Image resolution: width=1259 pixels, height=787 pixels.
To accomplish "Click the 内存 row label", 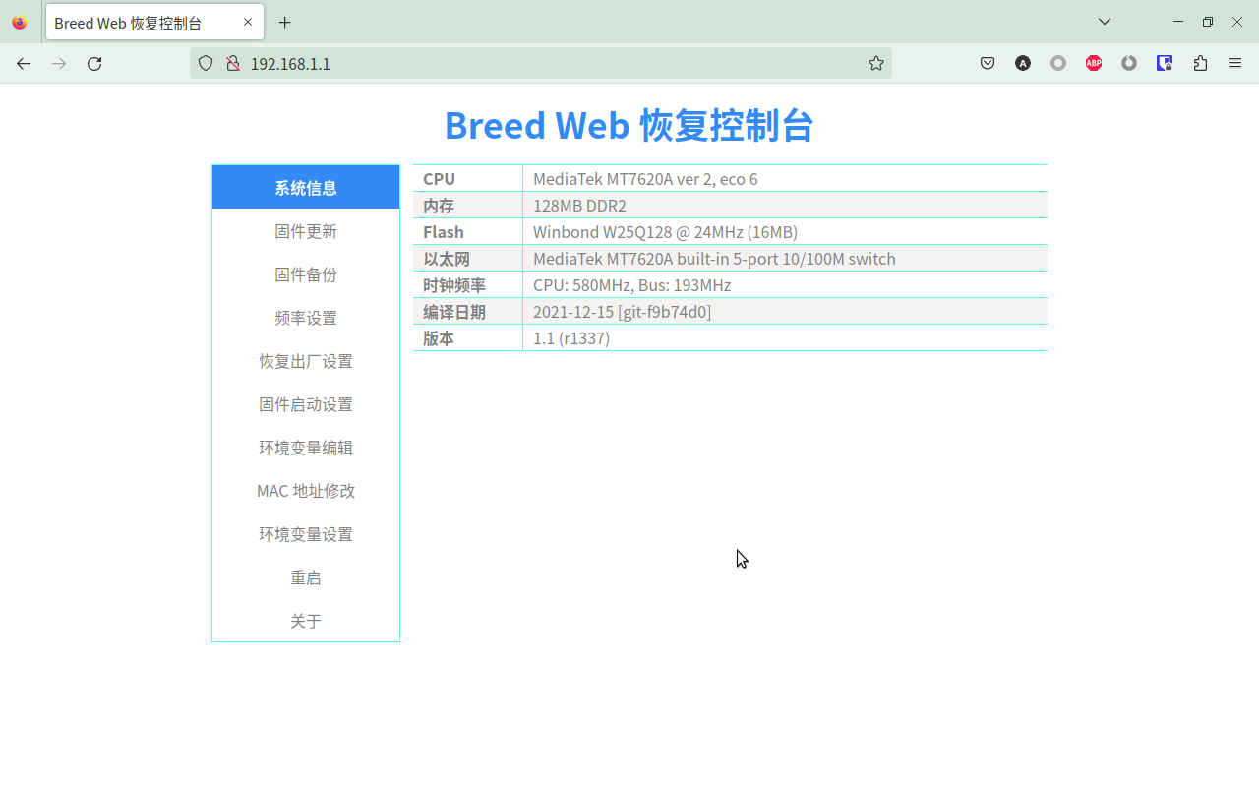I will (x=439, y=206).
